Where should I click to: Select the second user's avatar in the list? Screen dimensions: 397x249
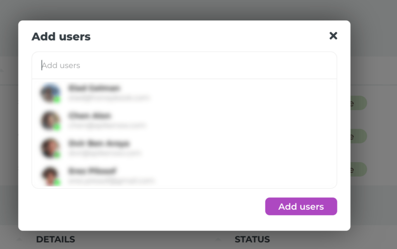(51, 121)
